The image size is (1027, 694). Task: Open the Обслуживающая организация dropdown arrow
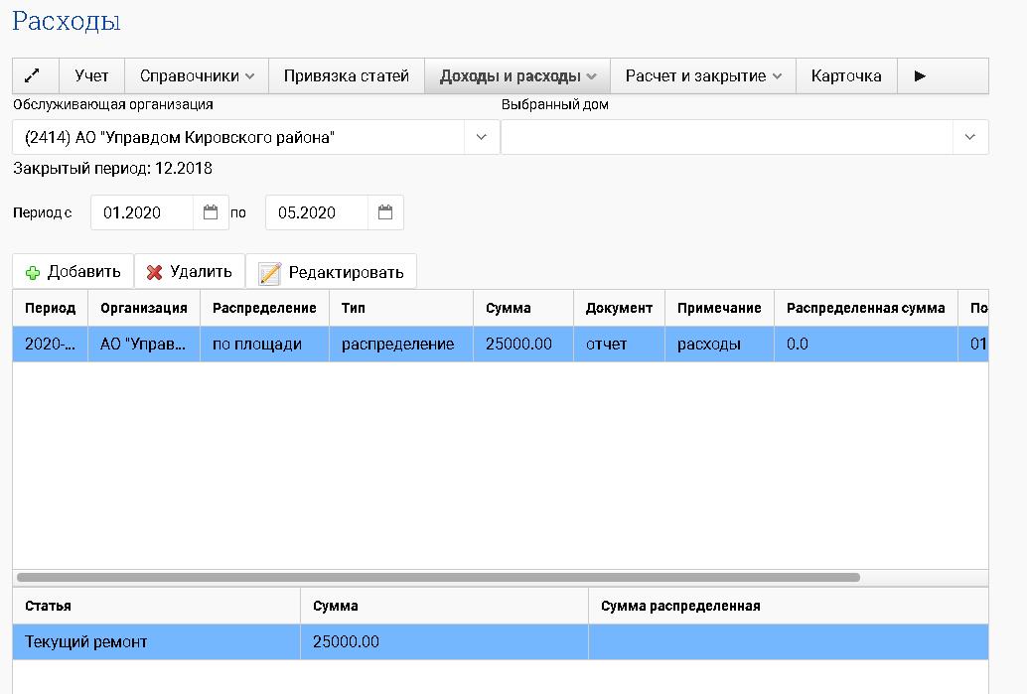coord(482,137)
